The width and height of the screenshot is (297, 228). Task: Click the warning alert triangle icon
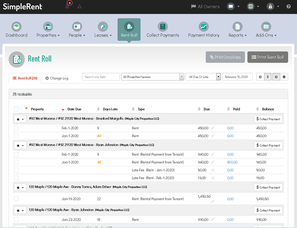(80, 6)
